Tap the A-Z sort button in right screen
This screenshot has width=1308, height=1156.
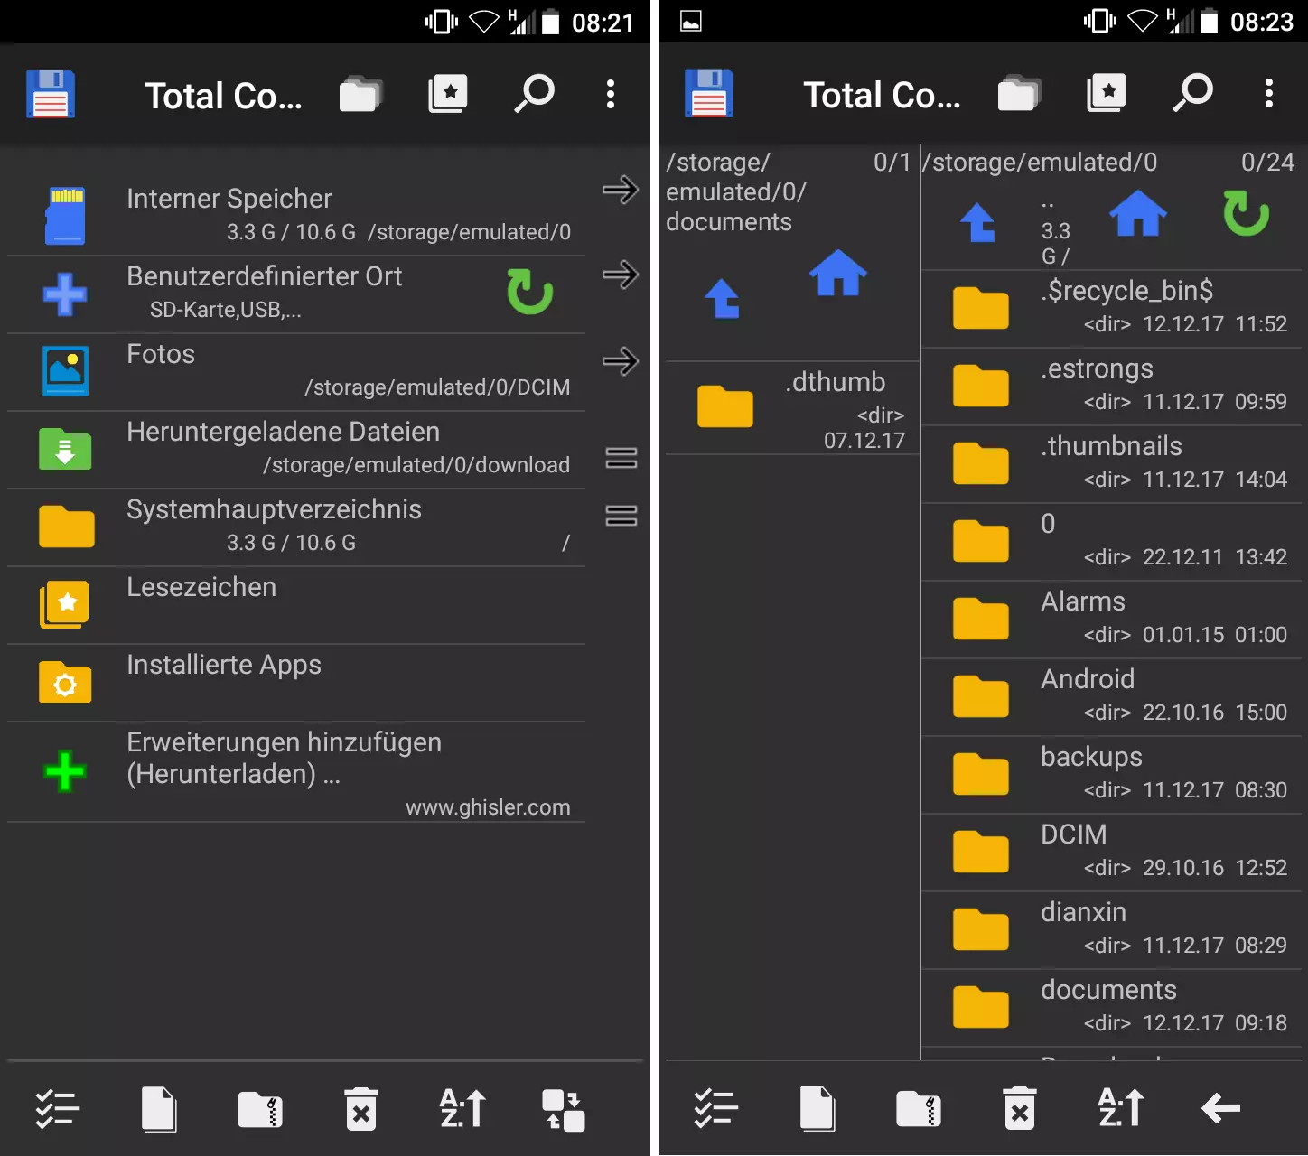pos(1121,1109)
